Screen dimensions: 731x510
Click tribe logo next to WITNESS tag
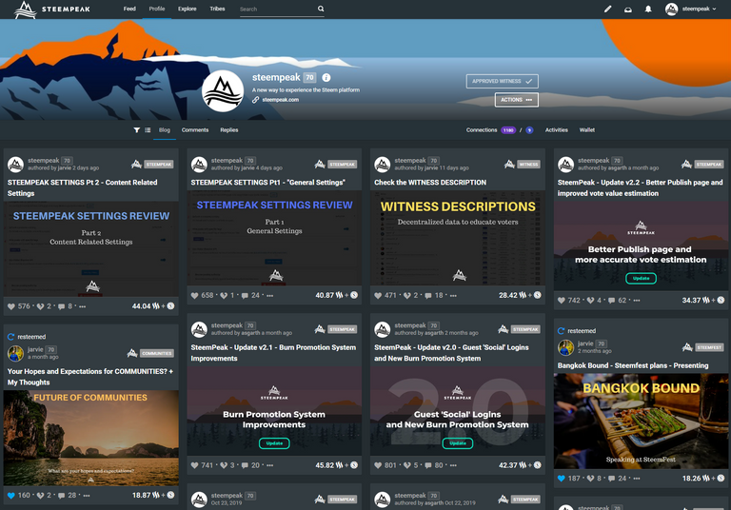click(x=509, y=164)
